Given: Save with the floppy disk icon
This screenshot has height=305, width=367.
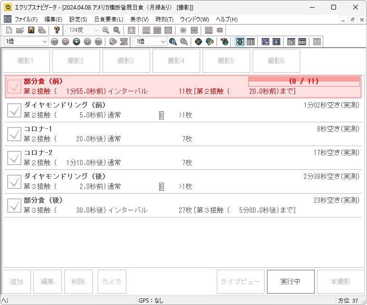Looking at the screenshot, I should point(31,30).
